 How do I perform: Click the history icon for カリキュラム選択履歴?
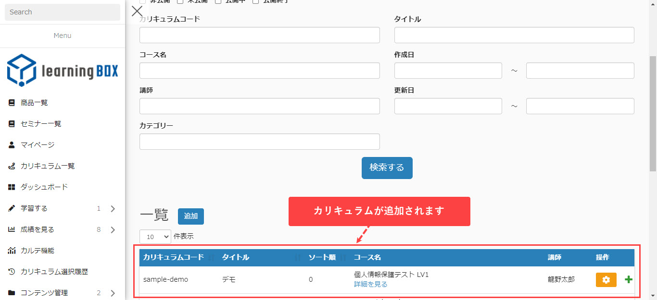[12, 272]
